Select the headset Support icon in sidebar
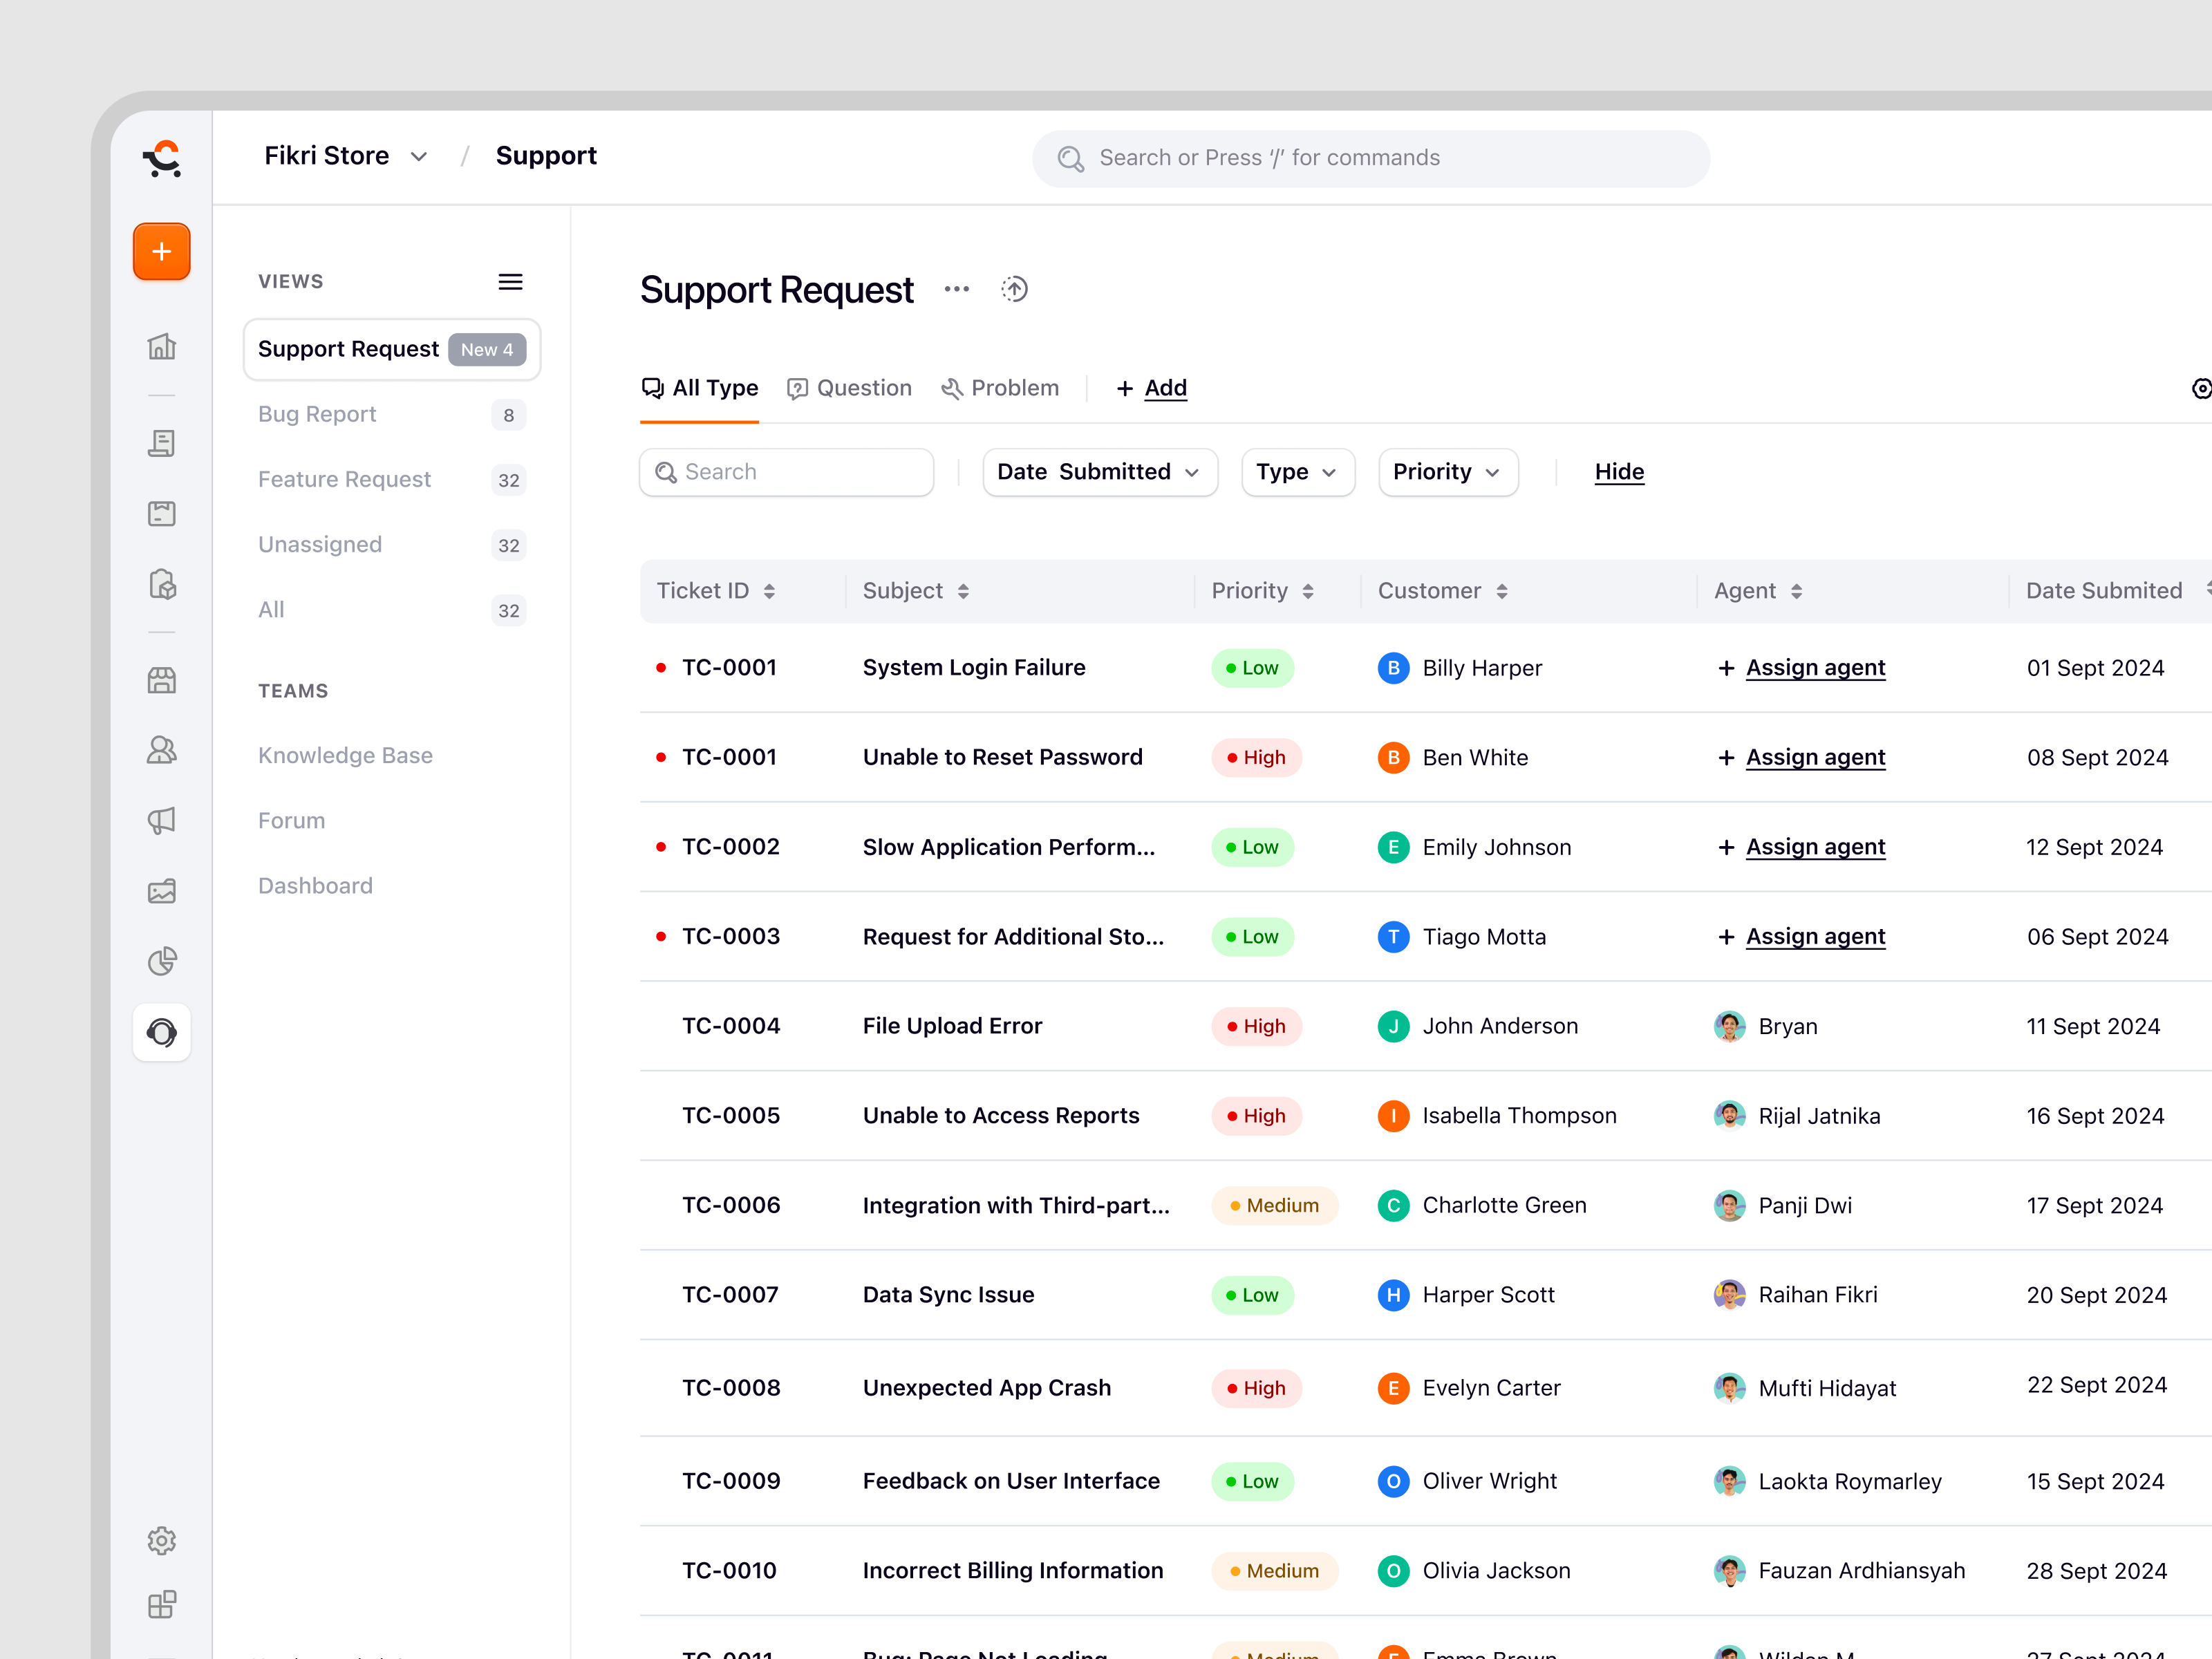The height and width of the screenshot is (1659, 2212). pyautogui.click(x=162, y=1033)
